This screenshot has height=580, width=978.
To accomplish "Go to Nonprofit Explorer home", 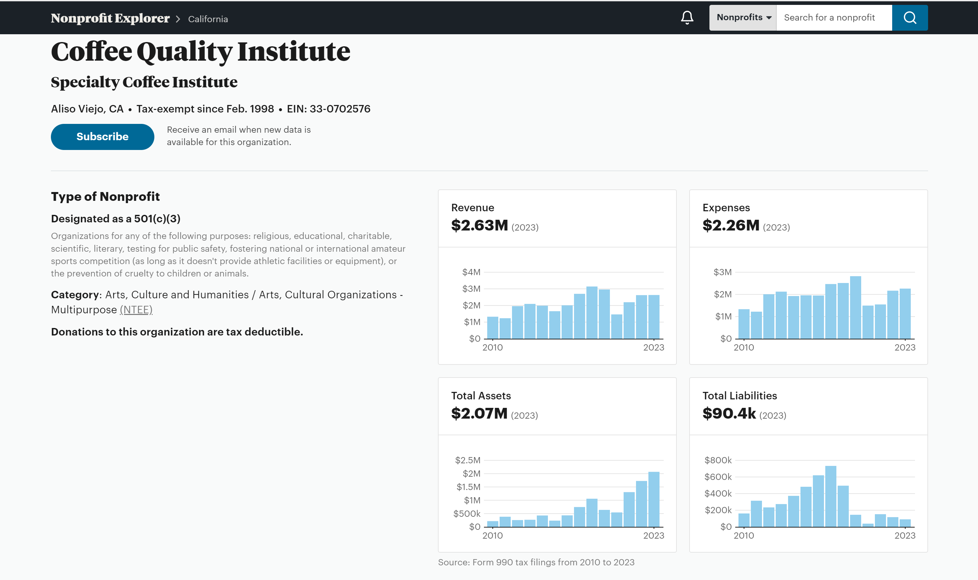I will [110, 18].
